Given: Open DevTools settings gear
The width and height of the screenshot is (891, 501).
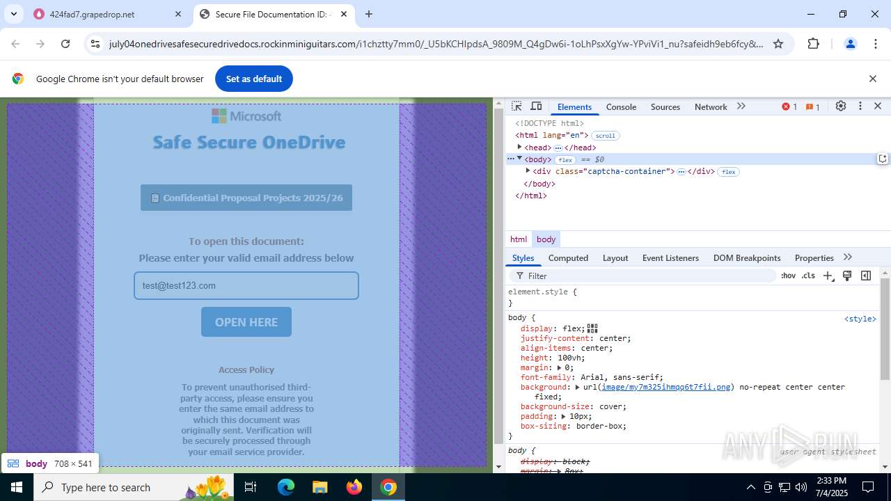Looking at the screenshot, I should coord(841,106).
